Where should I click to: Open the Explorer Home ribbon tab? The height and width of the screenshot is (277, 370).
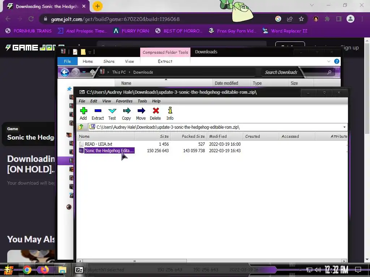pyautogui.click(x=88, y=61)
